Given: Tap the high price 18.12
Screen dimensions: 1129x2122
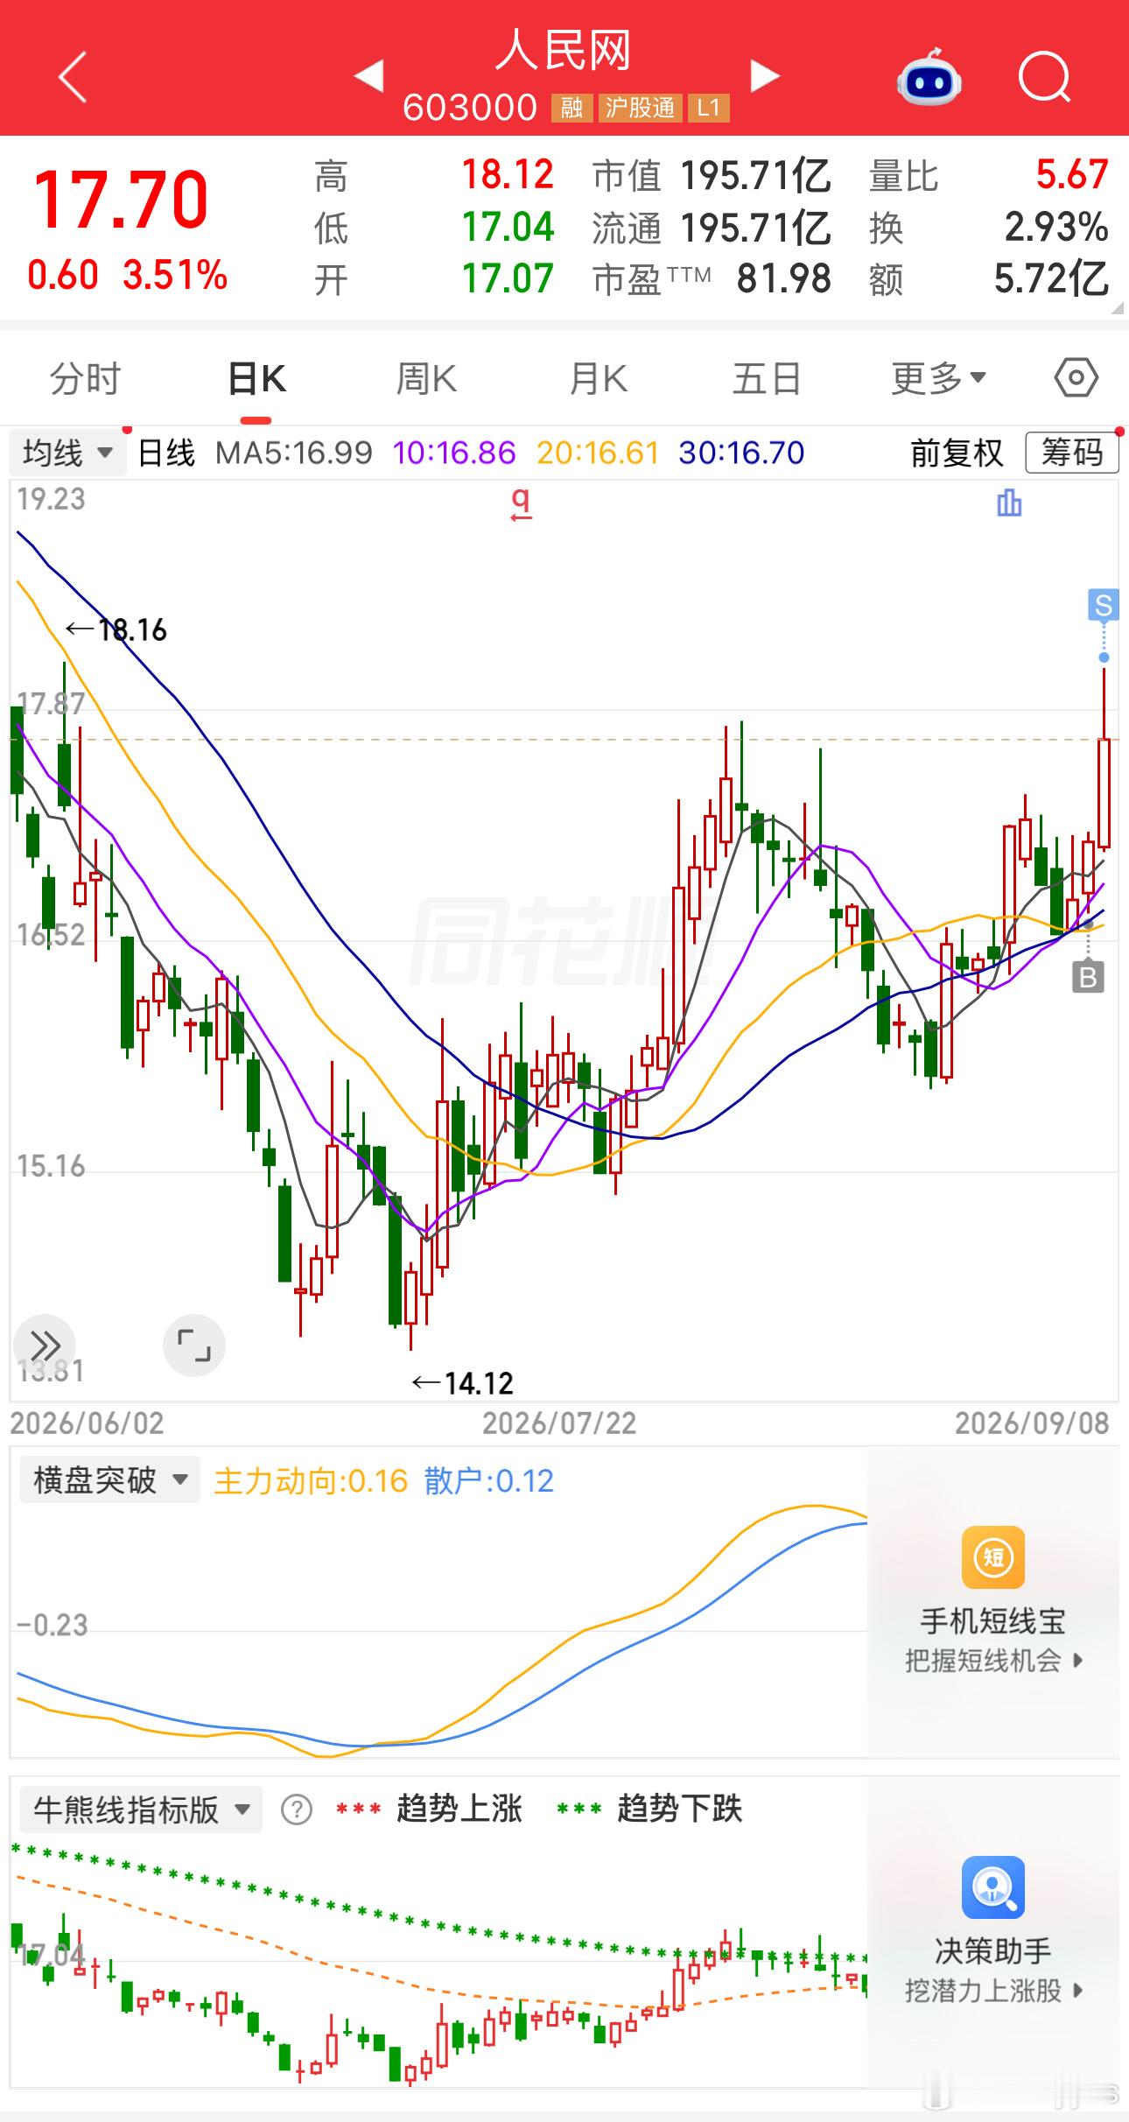Looking at the screenshot, I should [x=508, y=175].
